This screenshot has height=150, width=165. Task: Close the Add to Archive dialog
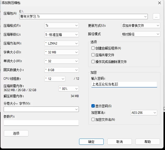pos(159,3)
